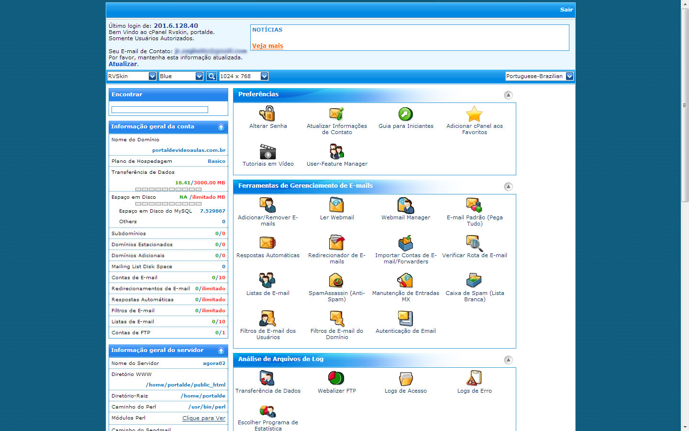
Task: Click the Adicionar cPanel aos Favoritos star
Action: tap(474, 113)
